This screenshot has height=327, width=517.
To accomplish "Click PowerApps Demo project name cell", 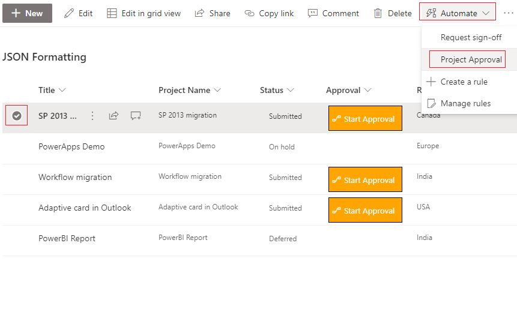I will [187, 146].
